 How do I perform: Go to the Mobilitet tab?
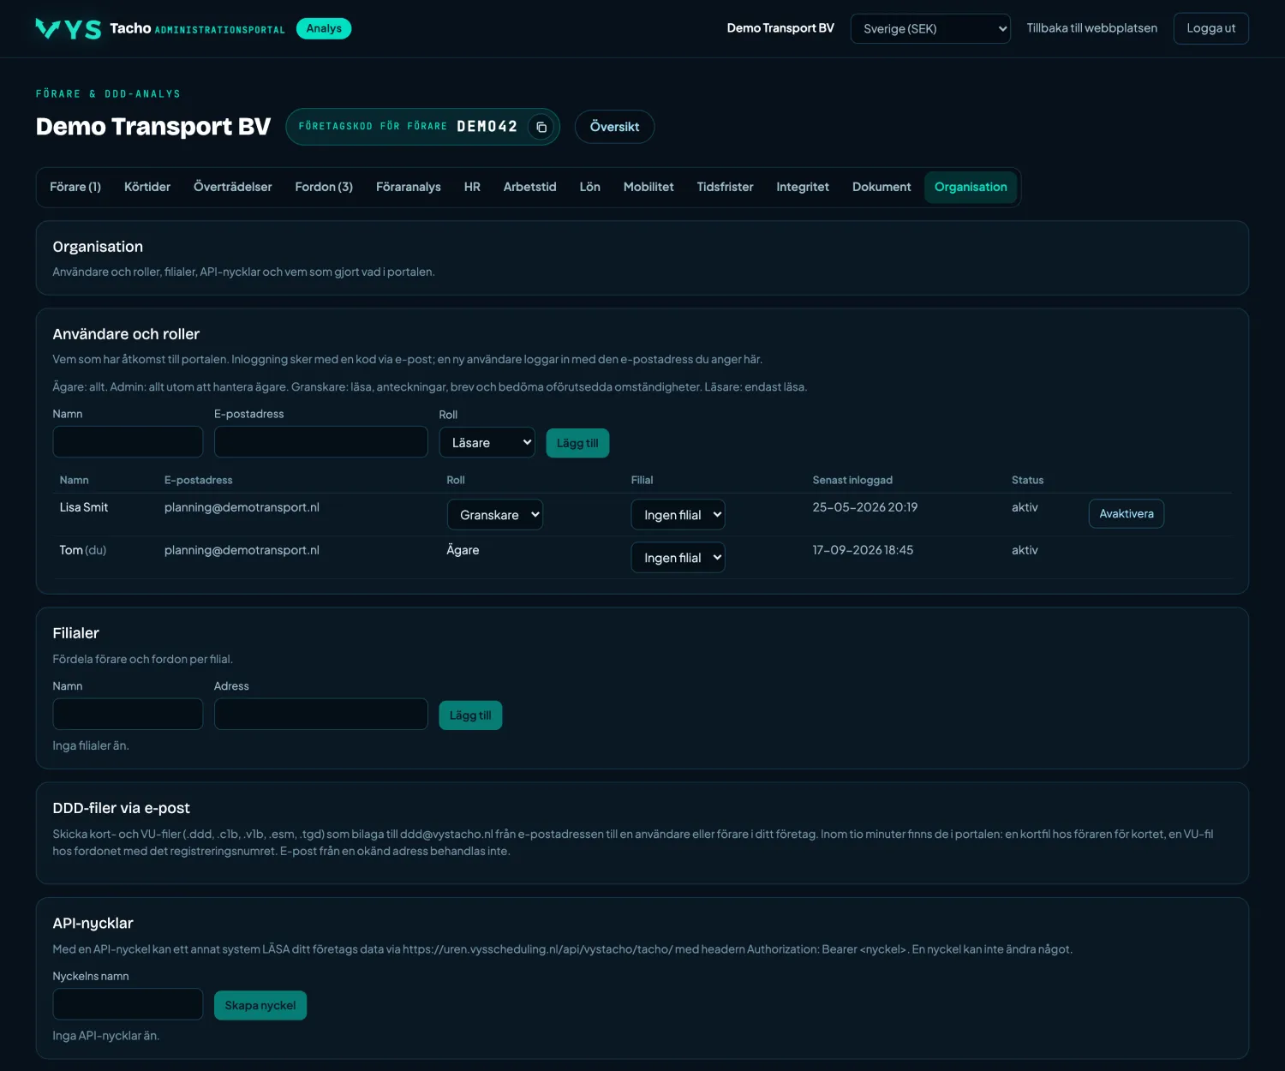pos(648,187)
